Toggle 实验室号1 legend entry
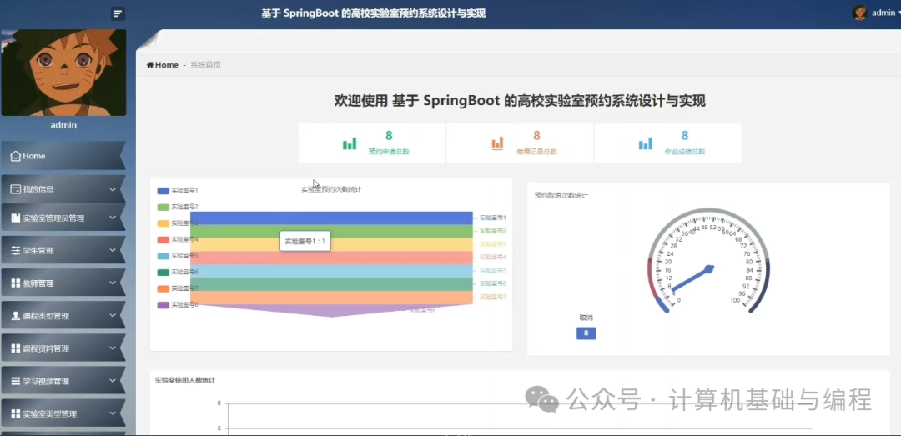The image size is (901, 436). [178, 190]
